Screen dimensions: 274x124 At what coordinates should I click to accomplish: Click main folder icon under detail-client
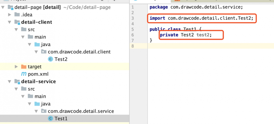(30, 37)
